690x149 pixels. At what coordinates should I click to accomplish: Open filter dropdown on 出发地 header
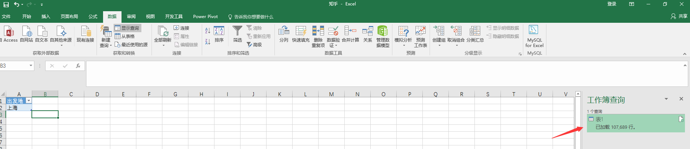(x=29, y=101)
